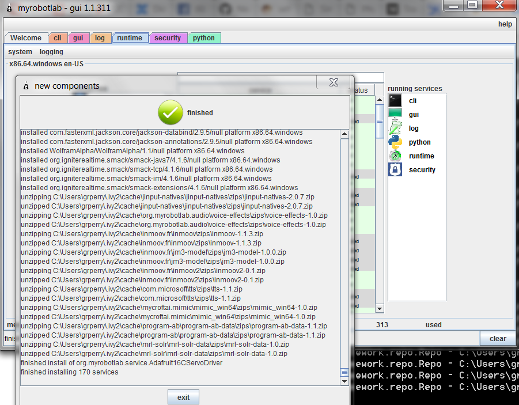The image size is (519, 405).
Task: Open the cli service in running services
Action: (x=395, y=100)
